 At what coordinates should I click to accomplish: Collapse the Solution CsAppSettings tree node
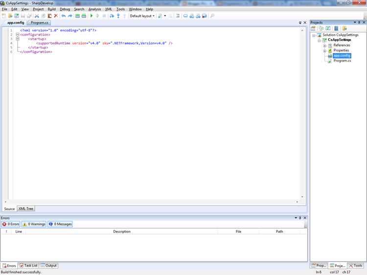point(314,35)
